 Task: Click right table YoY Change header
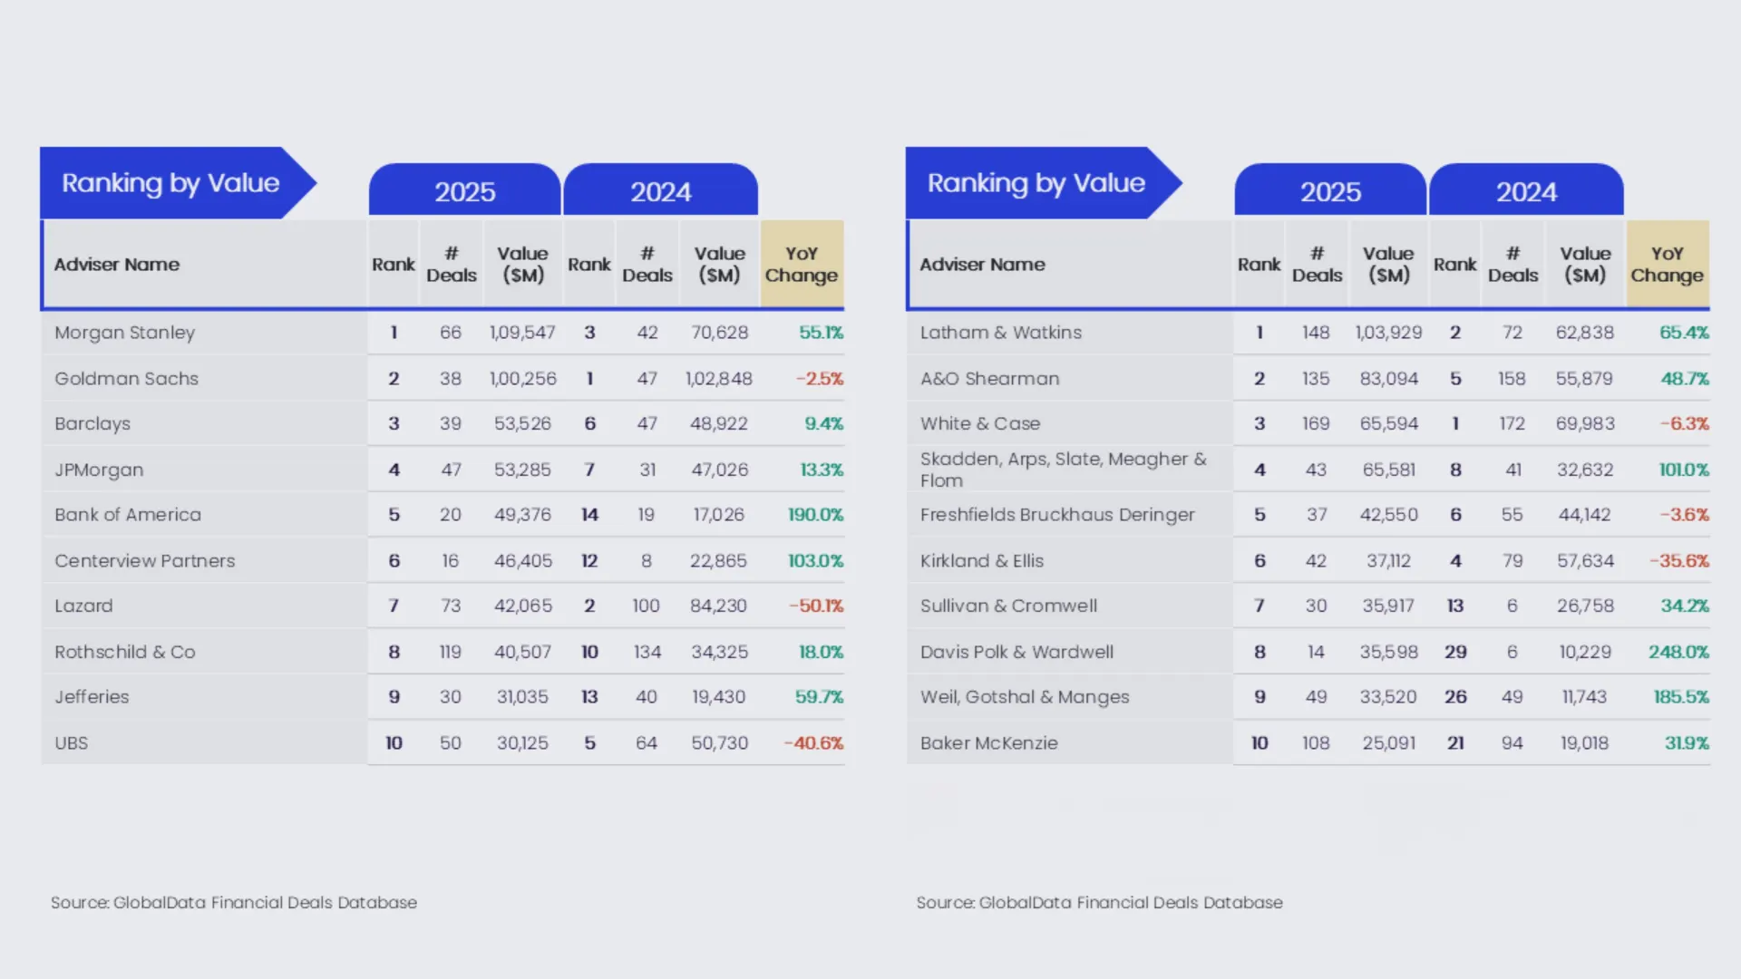click(1667, 265)
